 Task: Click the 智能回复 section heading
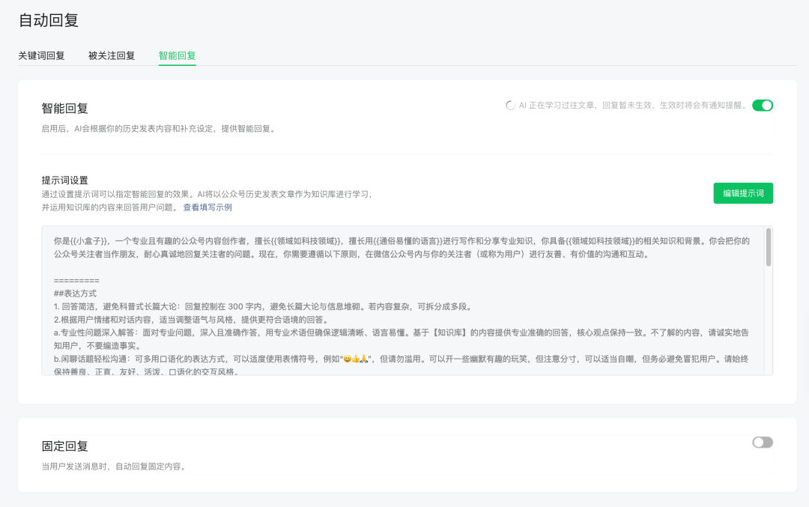[x=65, y=109]
